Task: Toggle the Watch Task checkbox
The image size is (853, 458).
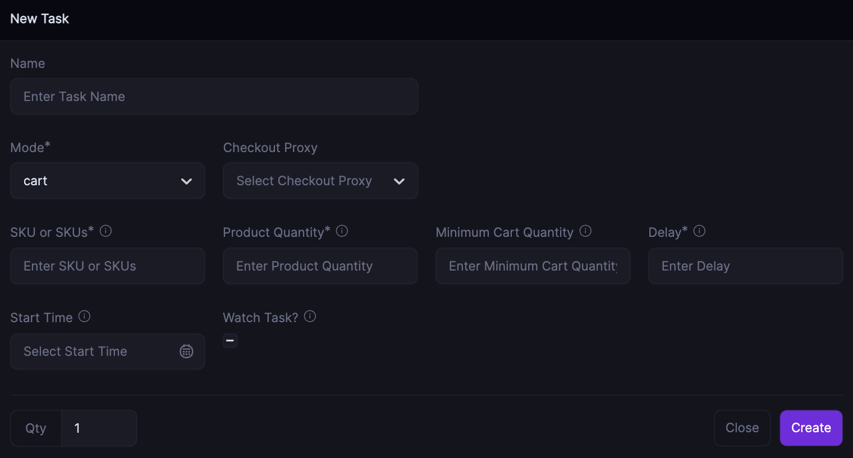Action: click(x=230, y=341)
